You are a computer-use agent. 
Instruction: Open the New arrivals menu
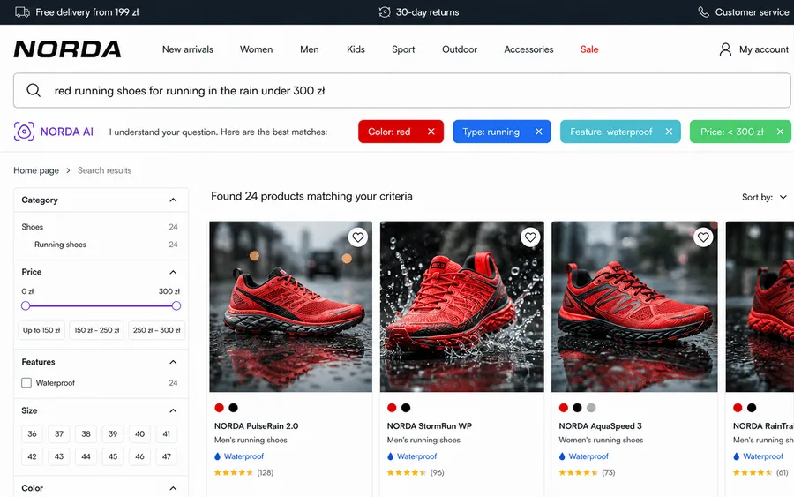pos(187,49)
